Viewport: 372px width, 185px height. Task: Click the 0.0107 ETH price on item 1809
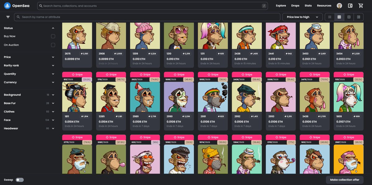[x=344, y=122]
